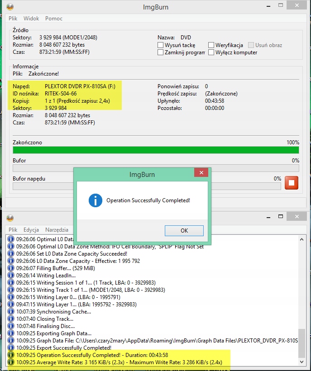Click the Bufor napędu progress bar
311x371 pixels.
coord(147,186)
